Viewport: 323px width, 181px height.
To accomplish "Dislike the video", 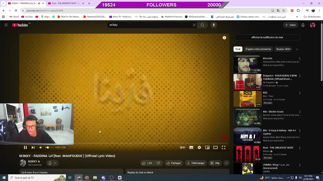I will pos(158,163).
